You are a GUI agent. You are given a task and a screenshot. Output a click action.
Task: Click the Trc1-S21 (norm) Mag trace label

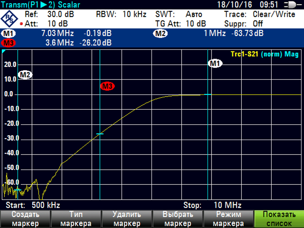pyautogui.click(x=264, y=54)
